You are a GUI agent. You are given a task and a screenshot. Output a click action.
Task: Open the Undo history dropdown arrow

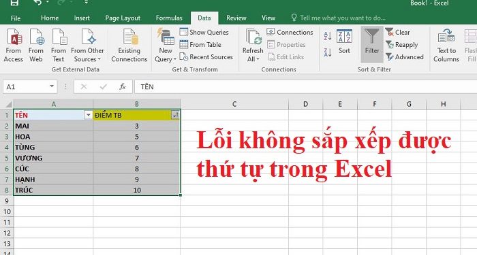48,3
